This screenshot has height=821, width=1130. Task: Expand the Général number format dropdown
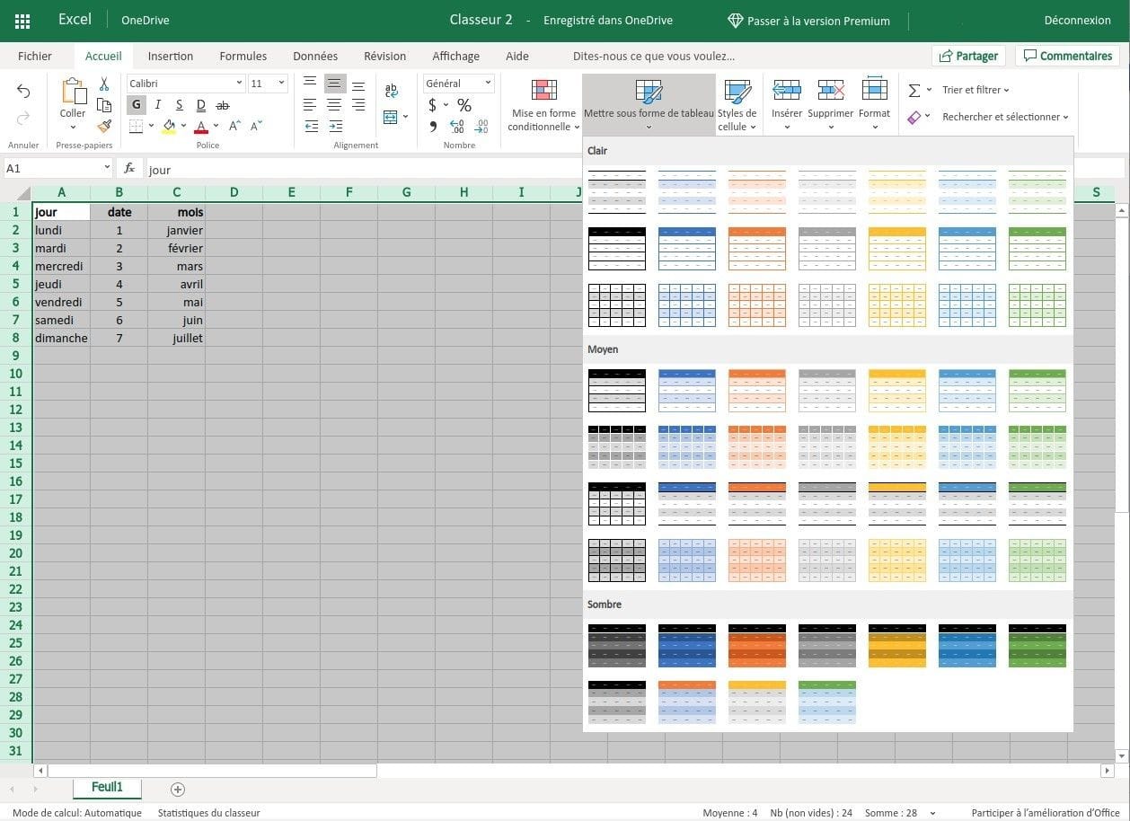[459, 84]
